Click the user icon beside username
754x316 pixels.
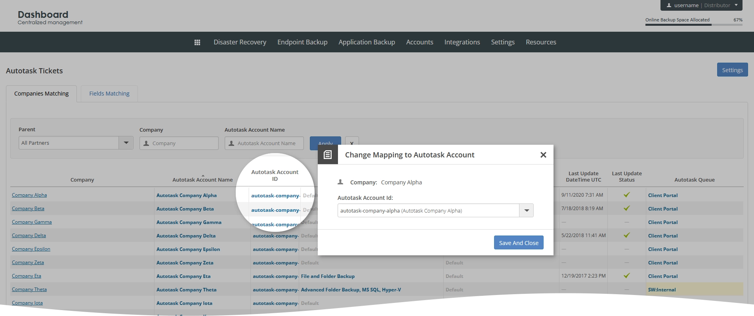pyautogui.click(x=669, y=6)
